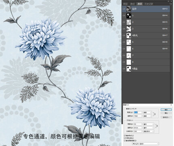Screen dimensions: 174x146
Task: Click the document size chain link icon
Action: tap(157, 126)
